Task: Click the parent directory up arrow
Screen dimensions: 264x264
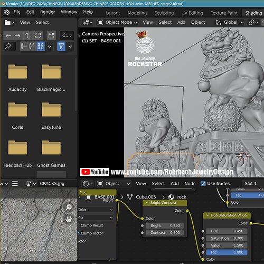Action: [x=28, y=36]
